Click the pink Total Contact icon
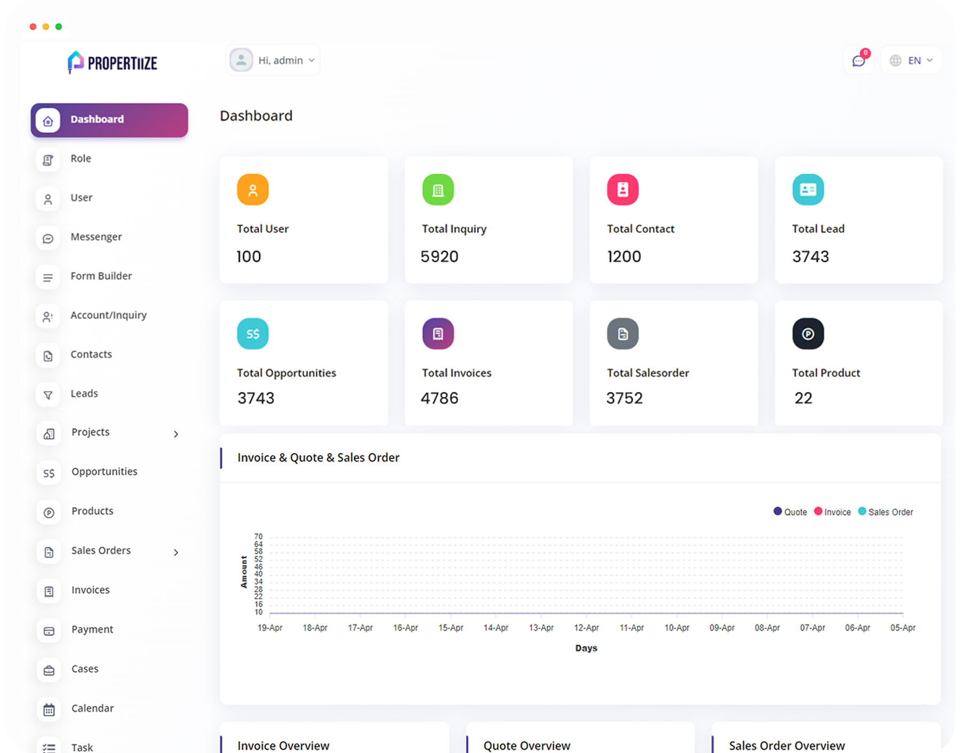960x753 pixels. (x=623, y=189)
